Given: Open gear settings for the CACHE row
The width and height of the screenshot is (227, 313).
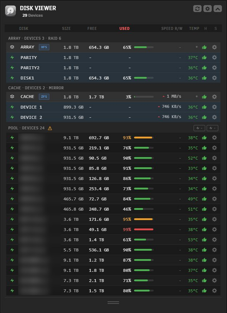Looking at the screenshot, I should [215, 97].
